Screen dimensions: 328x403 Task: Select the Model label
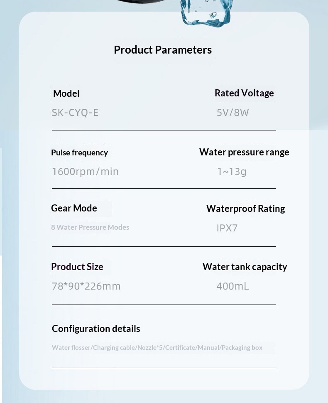pyautogui.click(x=66, y=93)
